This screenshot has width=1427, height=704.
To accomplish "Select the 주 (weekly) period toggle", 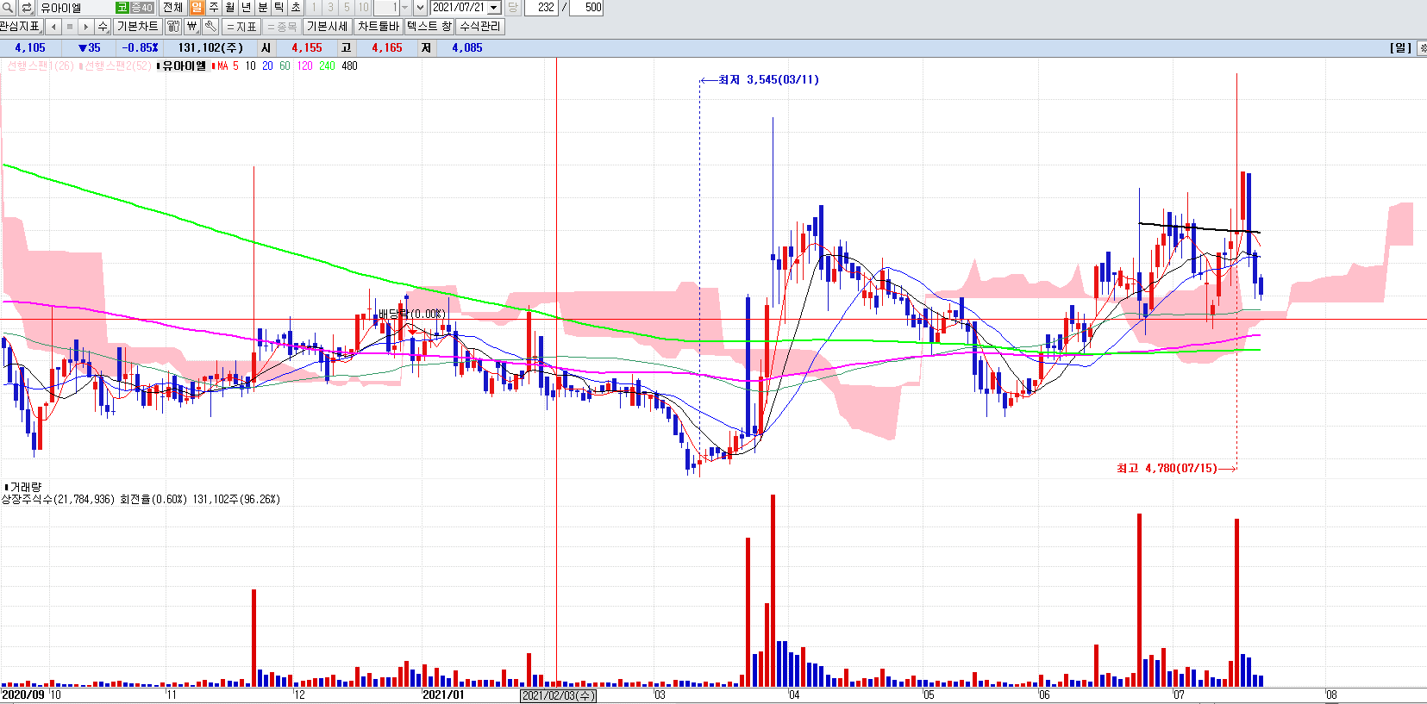I will (x=214, y=8).
